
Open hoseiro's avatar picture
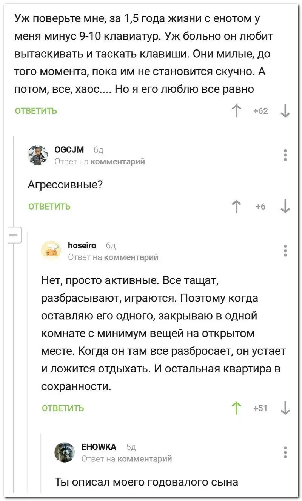pyautogui.click(x=51, y=251)
